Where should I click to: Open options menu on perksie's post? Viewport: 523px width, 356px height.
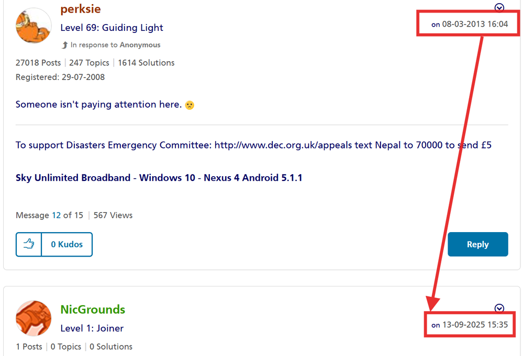pyautogui.click(x=499, y=7)
